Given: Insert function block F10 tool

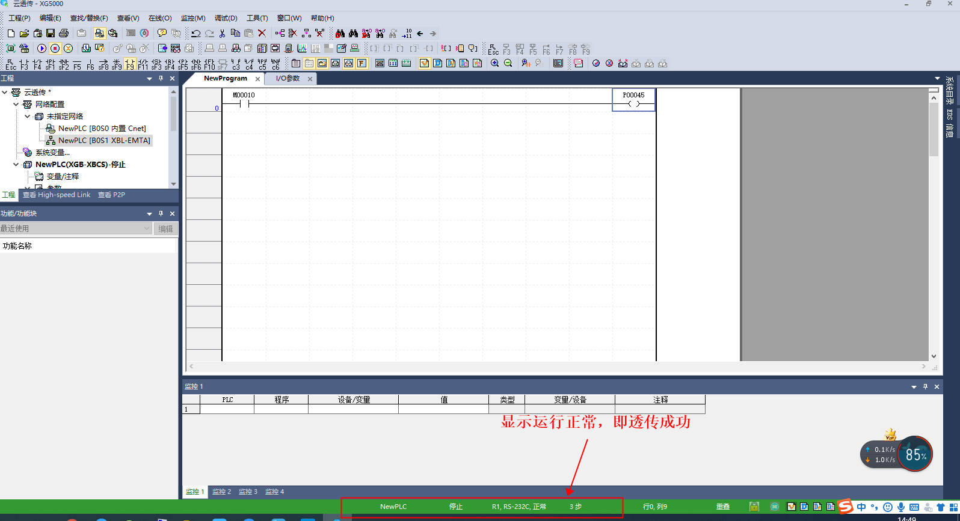Looking at the screenshot, I should tap(209, 64).
